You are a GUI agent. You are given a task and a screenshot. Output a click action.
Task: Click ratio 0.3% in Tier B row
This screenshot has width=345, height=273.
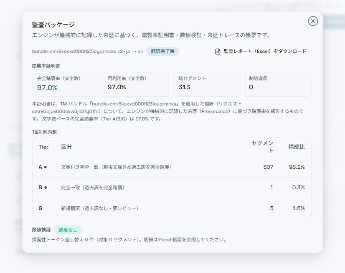[x=298, y=188]
